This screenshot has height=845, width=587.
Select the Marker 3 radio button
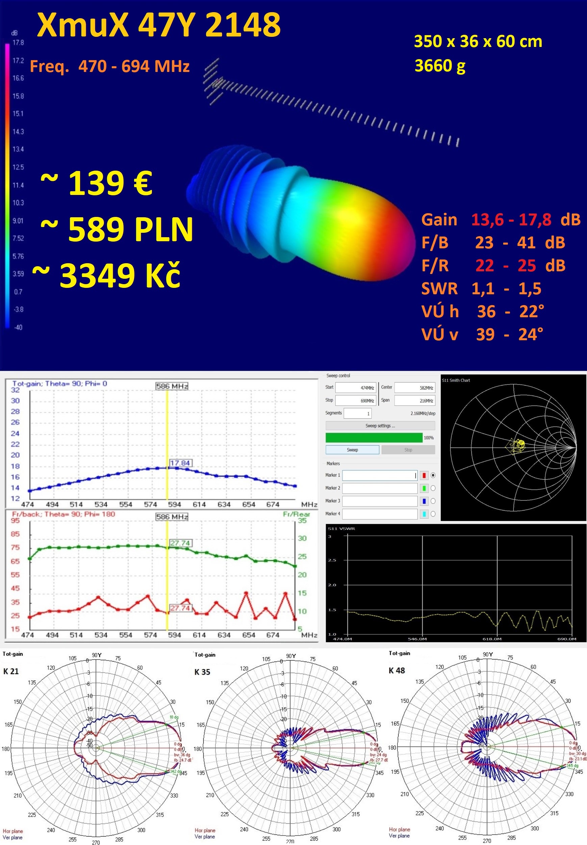point(433,501)
